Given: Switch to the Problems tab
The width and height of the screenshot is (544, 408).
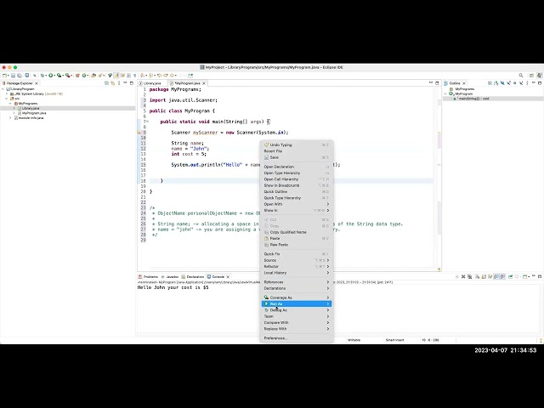Looking at the screenshot, I should pos(148,277).
